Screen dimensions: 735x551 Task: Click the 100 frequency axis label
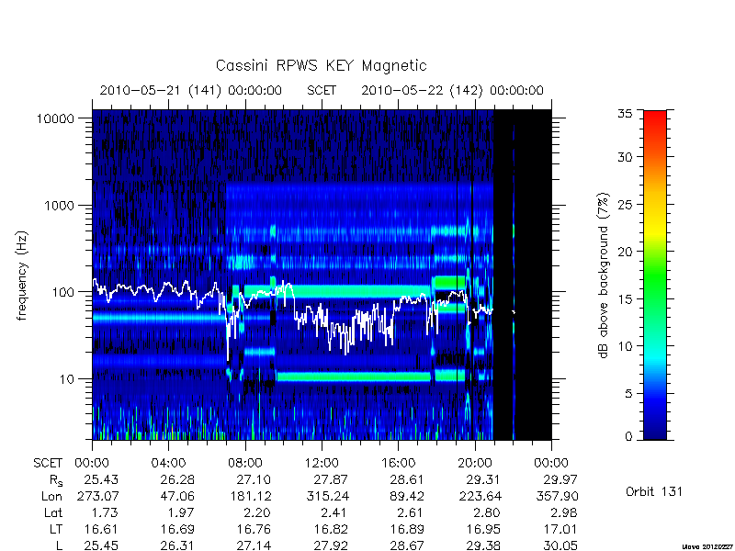pyautogui.click(x=63, y=292)
